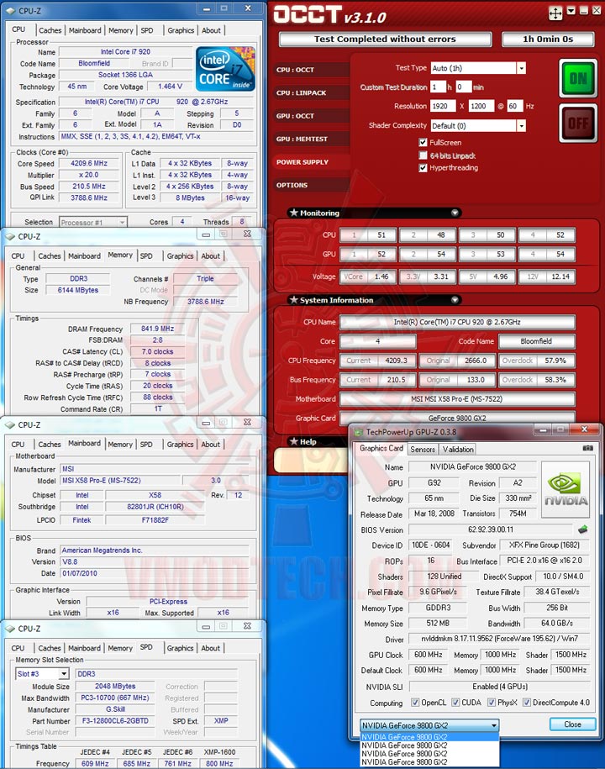Open Graphics tab in CPU-Z Memory window

click(180, 255)
